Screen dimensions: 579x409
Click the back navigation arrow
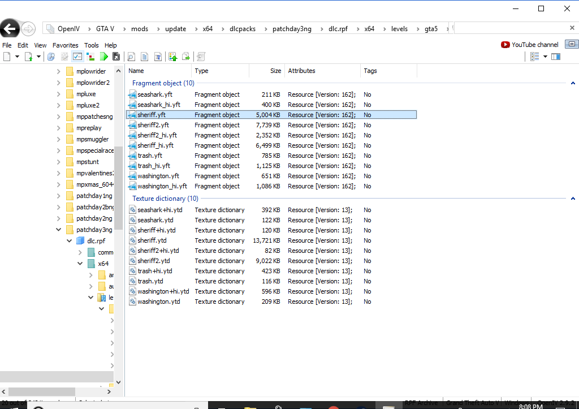click(x=10, y=29)
